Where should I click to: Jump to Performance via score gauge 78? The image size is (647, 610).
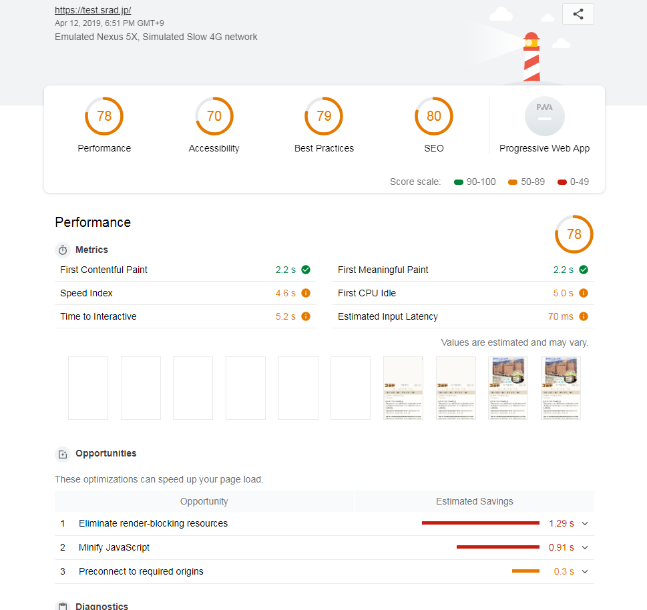104,116
